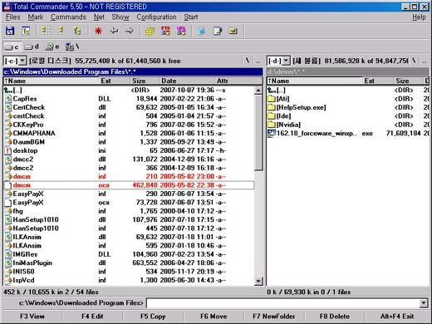The height and width of the screenshot is (324, 432).
Task: Click left panel parent directory dots button
Action: [258, 61]
